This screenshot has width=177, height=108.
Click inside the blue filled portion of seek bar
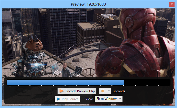pyautogui.click(x=65, y=82)
